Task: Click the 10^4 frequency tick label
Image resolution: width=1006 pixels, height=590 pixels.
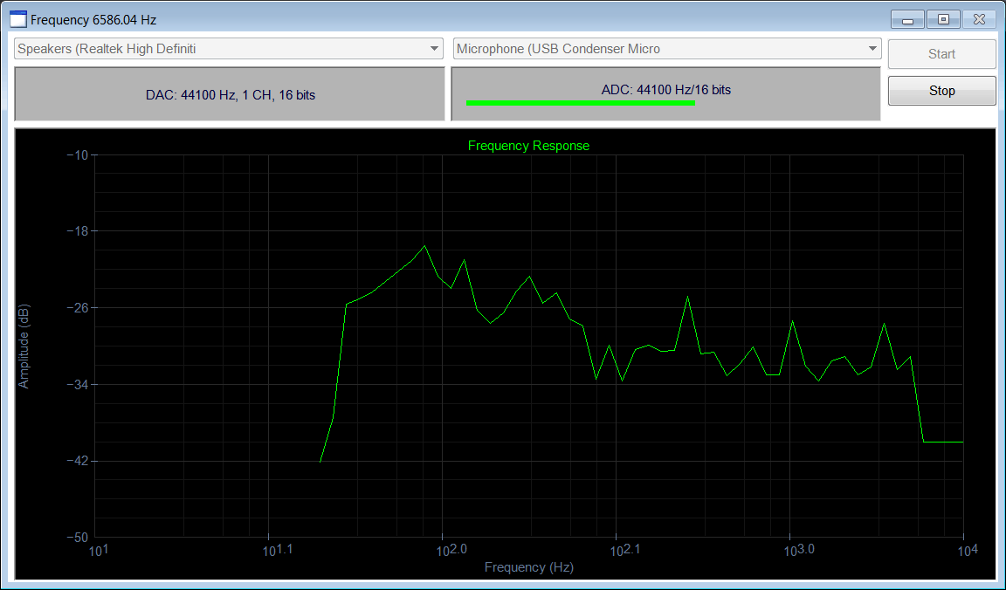Action: click(967, 550)
